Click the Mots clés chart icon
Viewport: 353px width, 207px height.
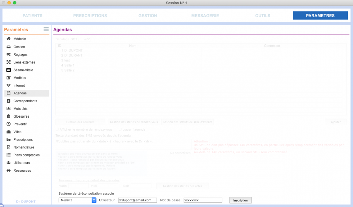coord(9,108)
